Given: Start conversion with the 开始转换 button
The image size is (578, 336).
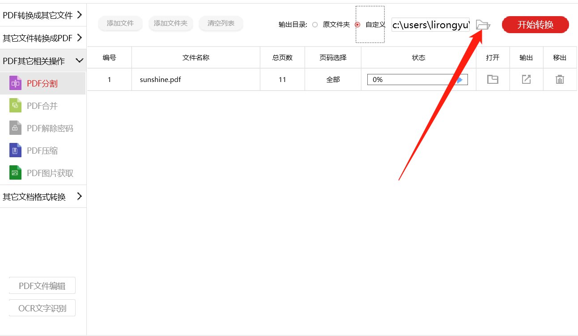Looking at the screenshot, I should pyautogui.click(x=535, y=25).
